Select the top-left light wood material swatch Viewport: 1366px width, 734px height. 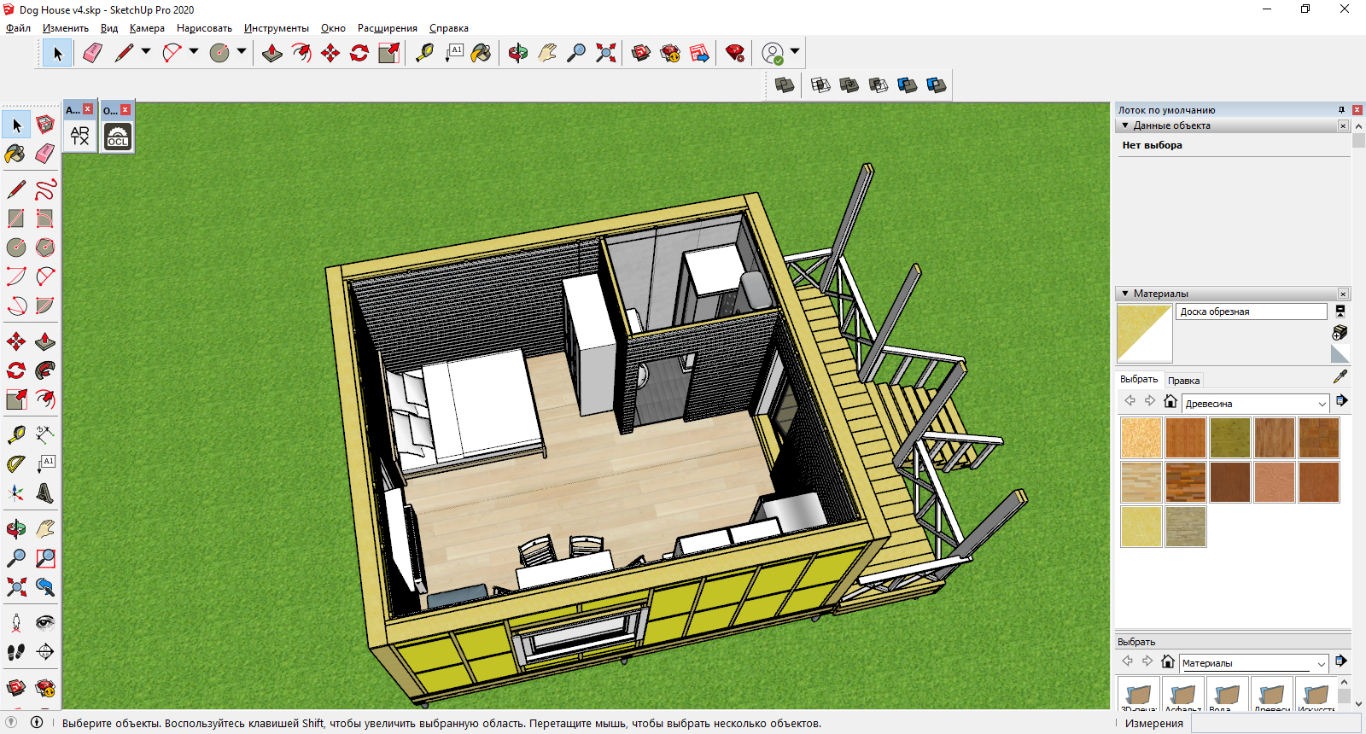click(1141, 438)
